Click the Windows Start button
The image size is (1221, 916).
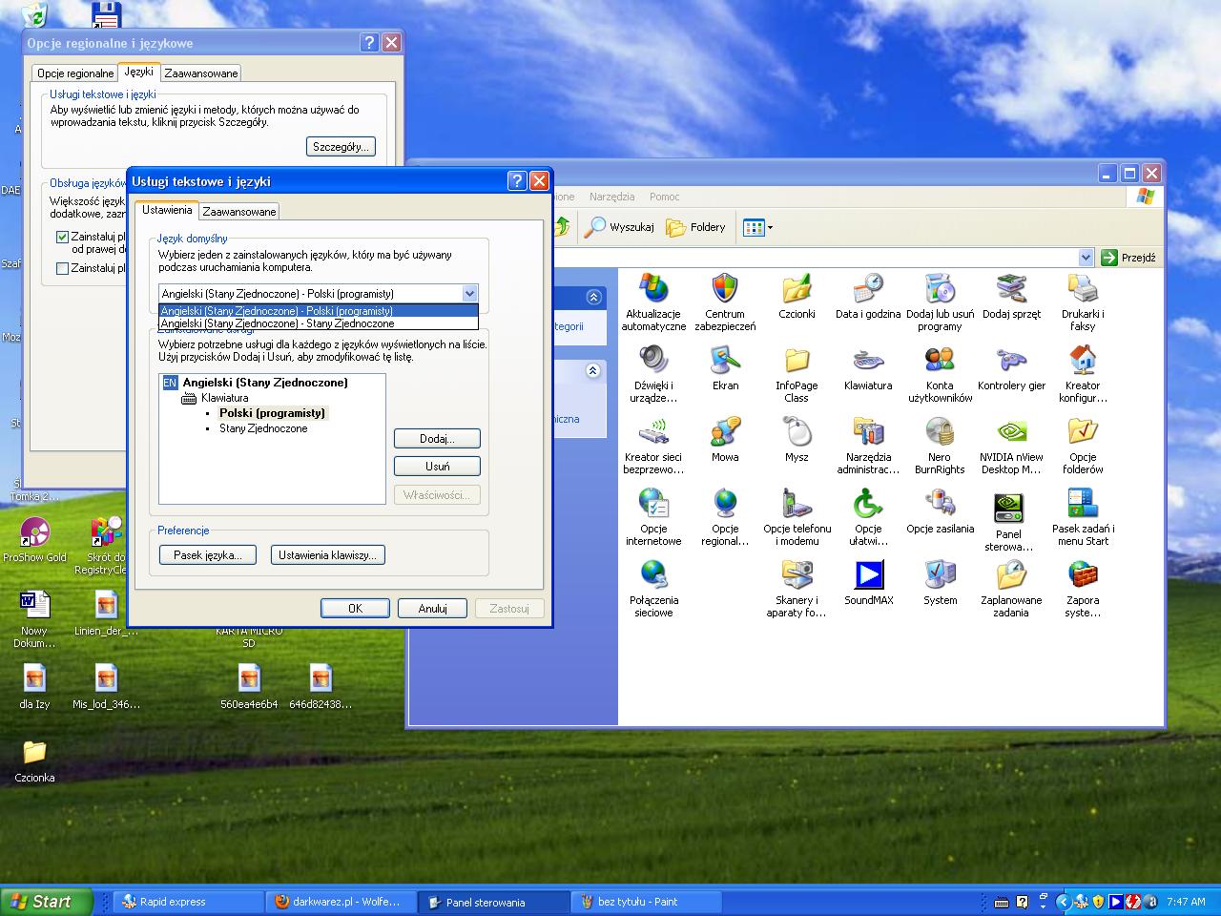point(46,902)
